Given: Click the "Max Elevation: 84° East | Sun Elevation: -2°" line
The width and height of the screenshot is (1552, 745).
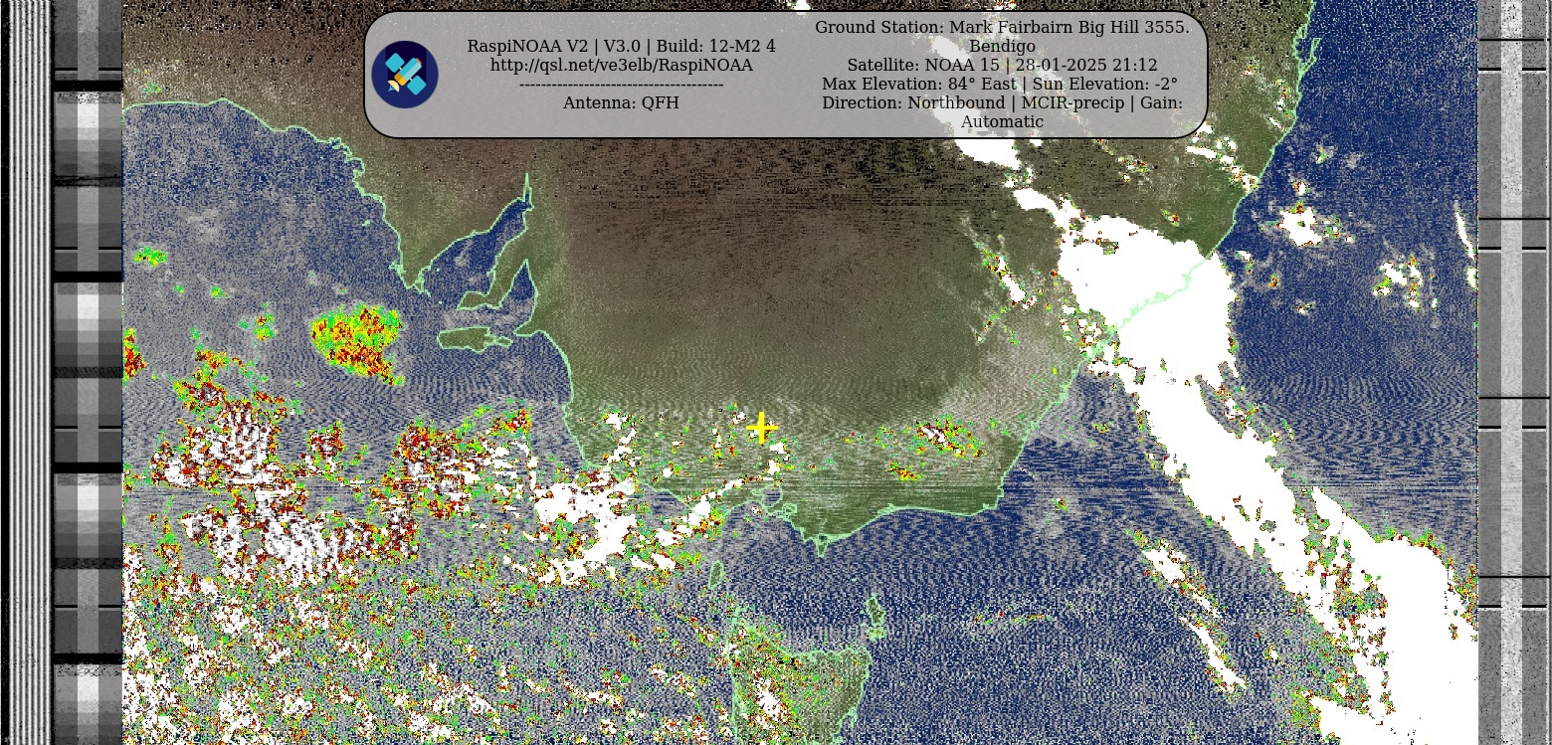Looking at the screenshot, I should [x=1002, y=84].
